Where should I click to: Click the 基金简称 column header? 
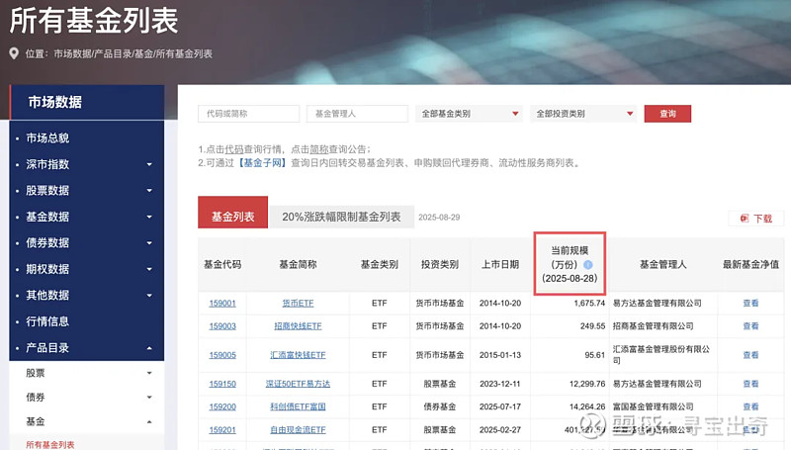tap(298, 264)
